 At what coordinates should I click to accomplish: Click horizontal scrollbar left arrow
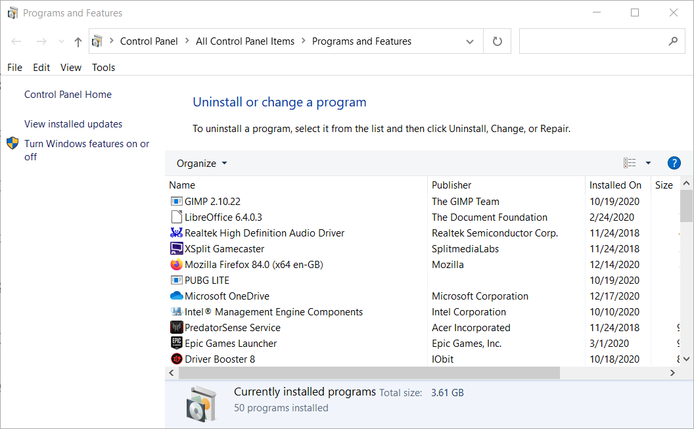click(172, 373)
